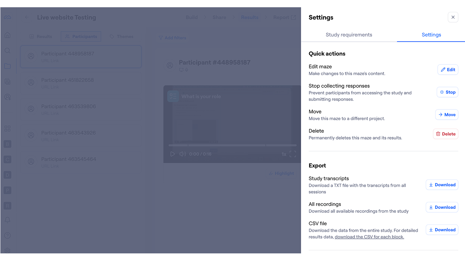Select the D workspace badge in the sidebar
The width and height of the screenshot is (465, 261).
coord(8,175)
